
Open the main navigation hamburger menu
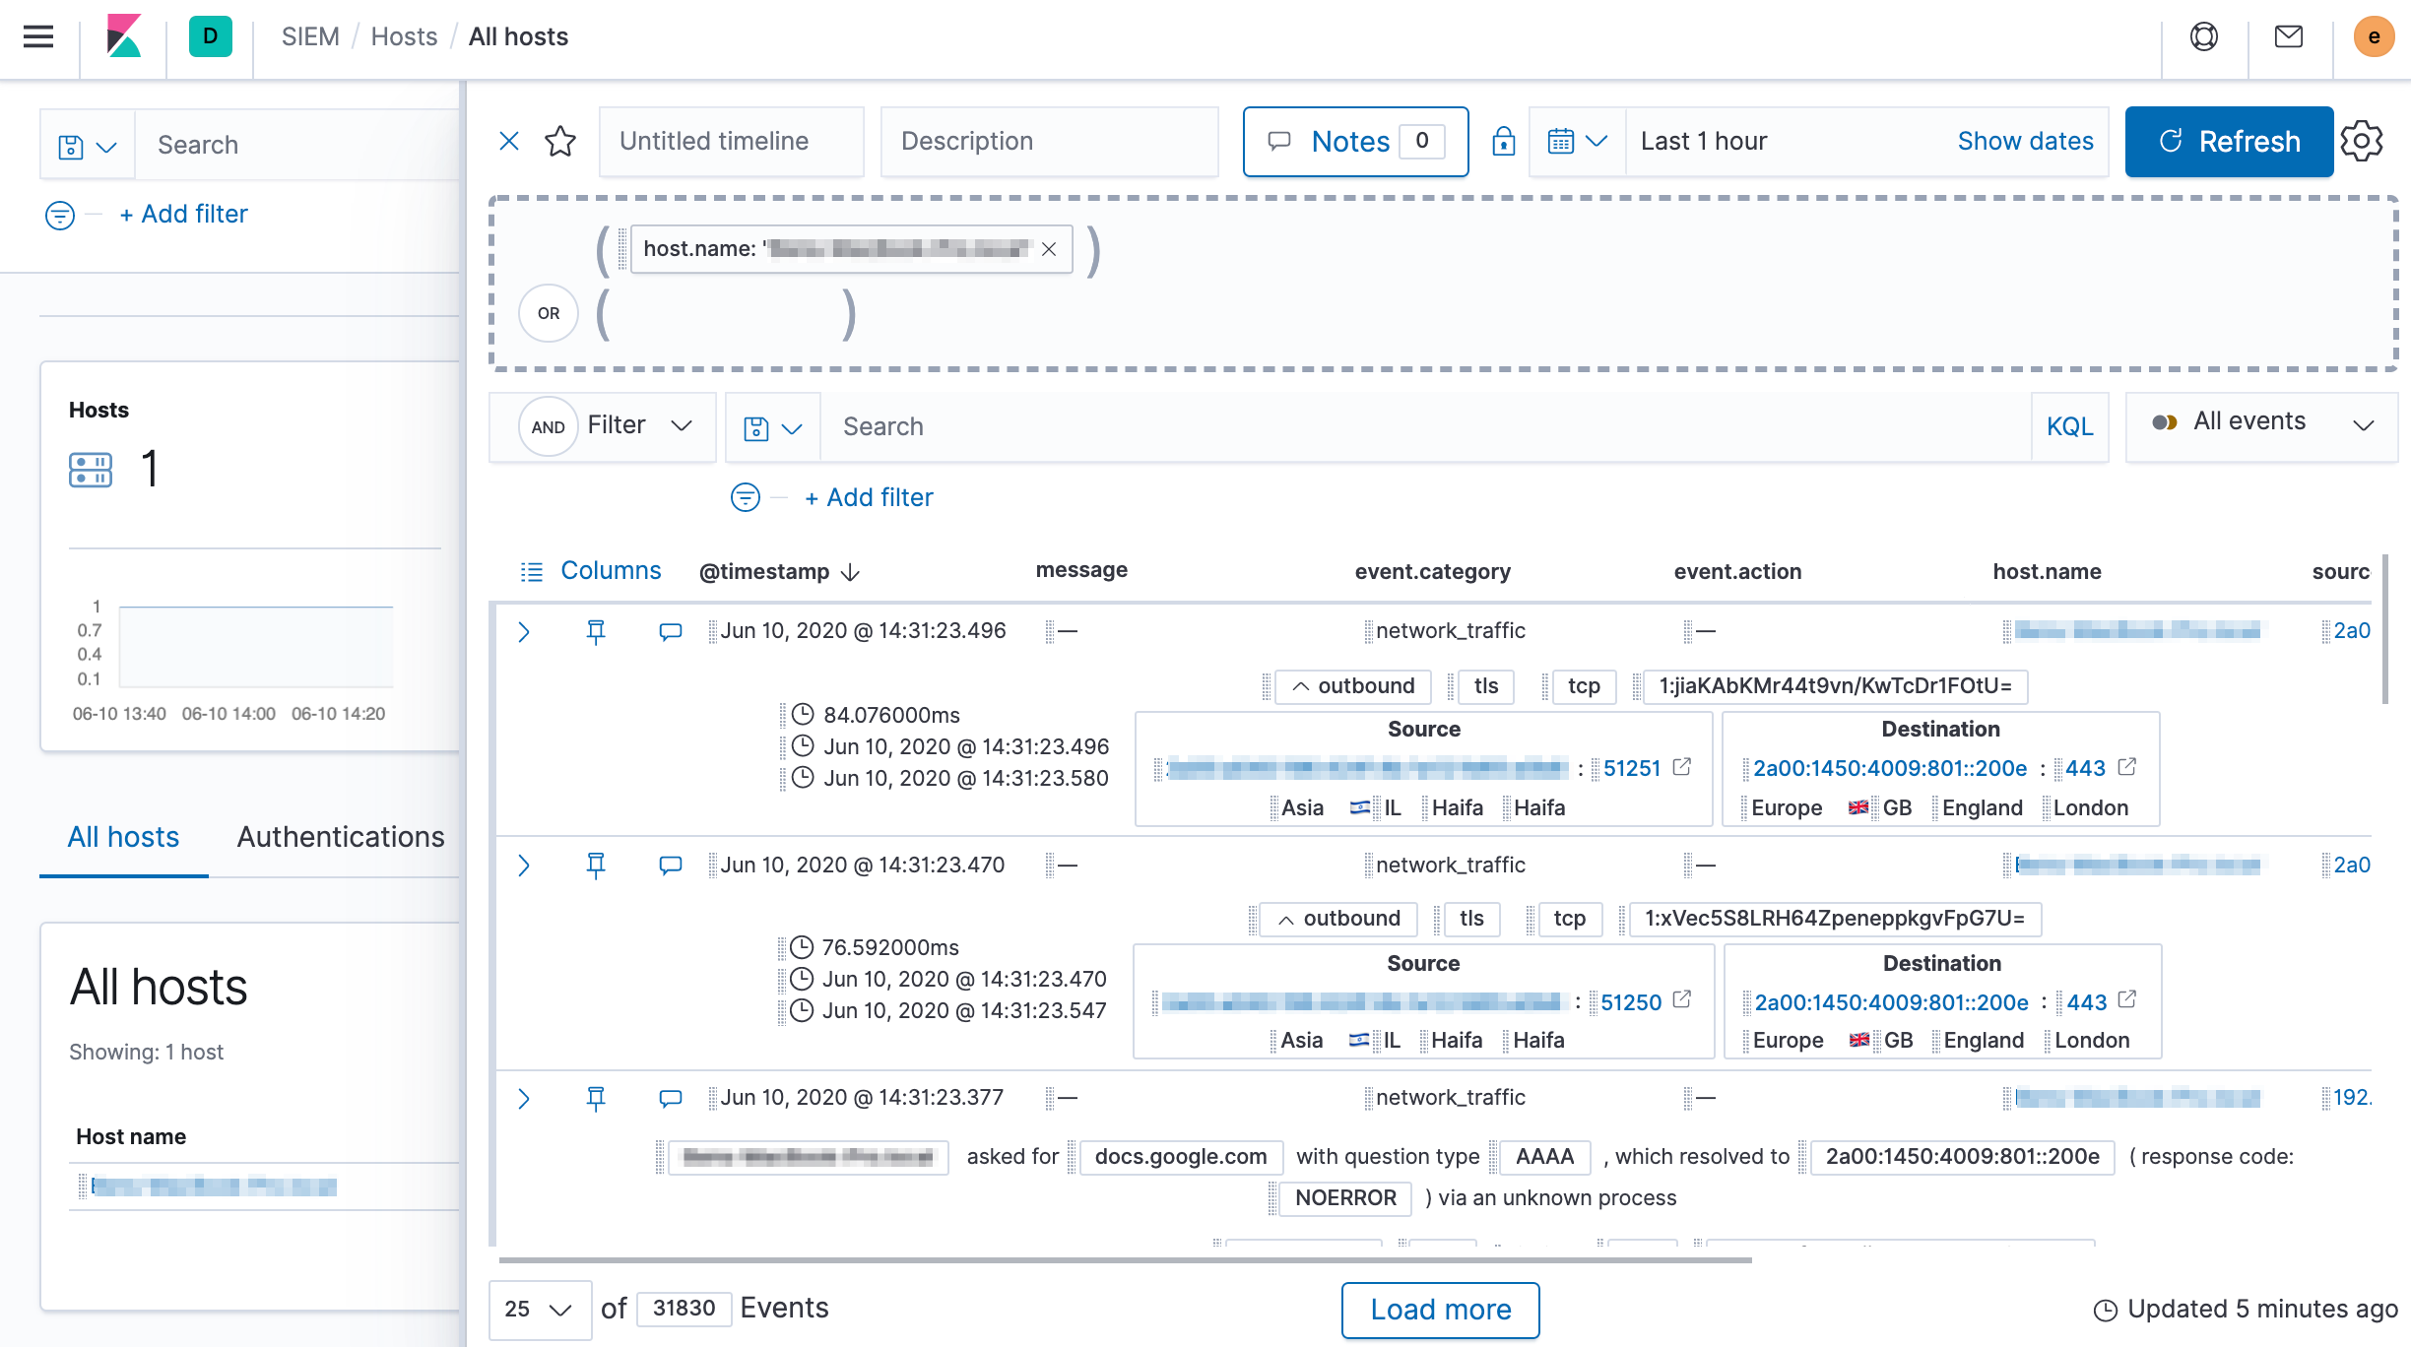coord(37,36)
